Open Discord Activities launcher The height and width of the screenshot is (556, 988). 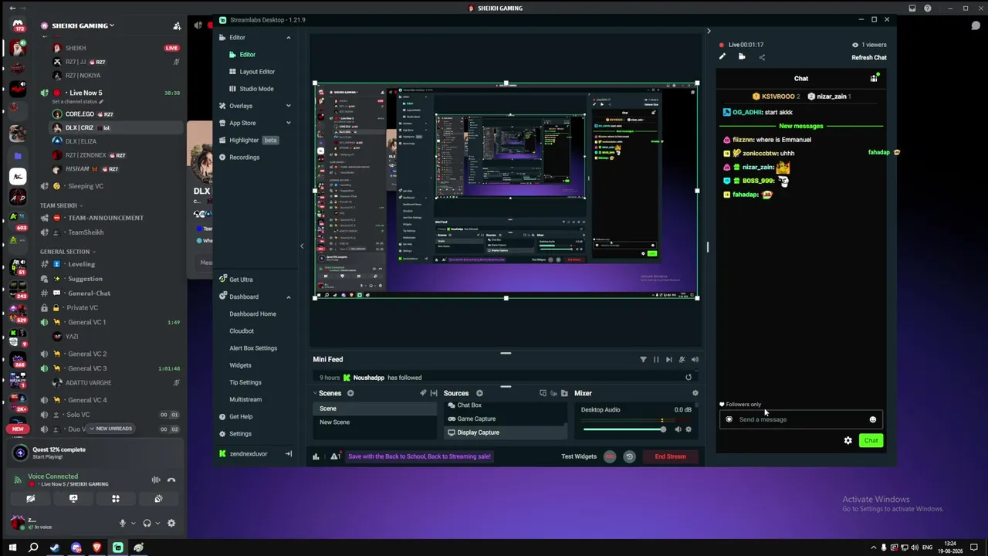[x=116, y=499]
